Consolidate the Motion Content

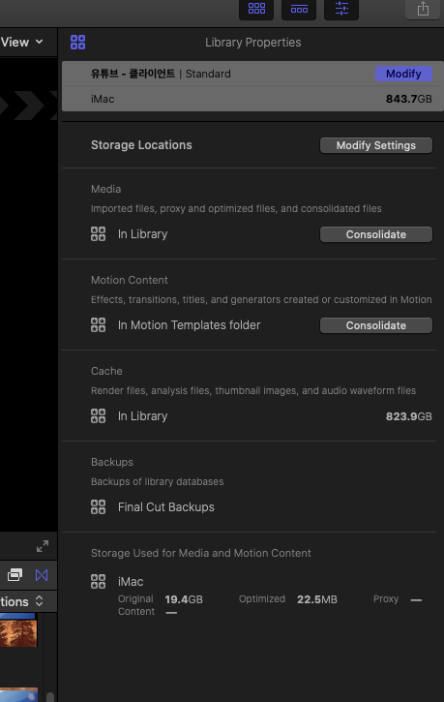[376, 325]
